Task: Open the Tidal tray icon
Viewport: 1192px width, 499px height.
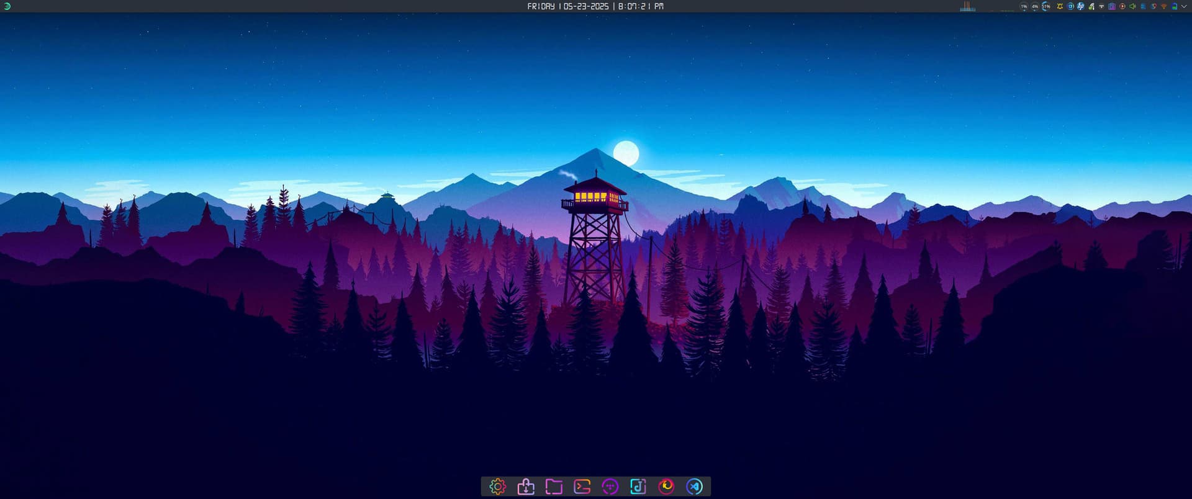Action: coord(1102,6)
